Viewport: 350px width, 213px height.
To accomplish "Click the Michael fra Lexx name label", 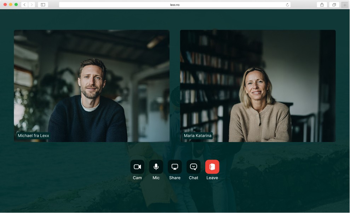I will tap(33, 135).
